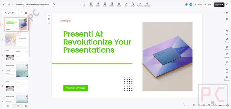Viewport: 231px width, 109px height.
Task: Open the three-dots more options beside slide
Action: (49, 15)
